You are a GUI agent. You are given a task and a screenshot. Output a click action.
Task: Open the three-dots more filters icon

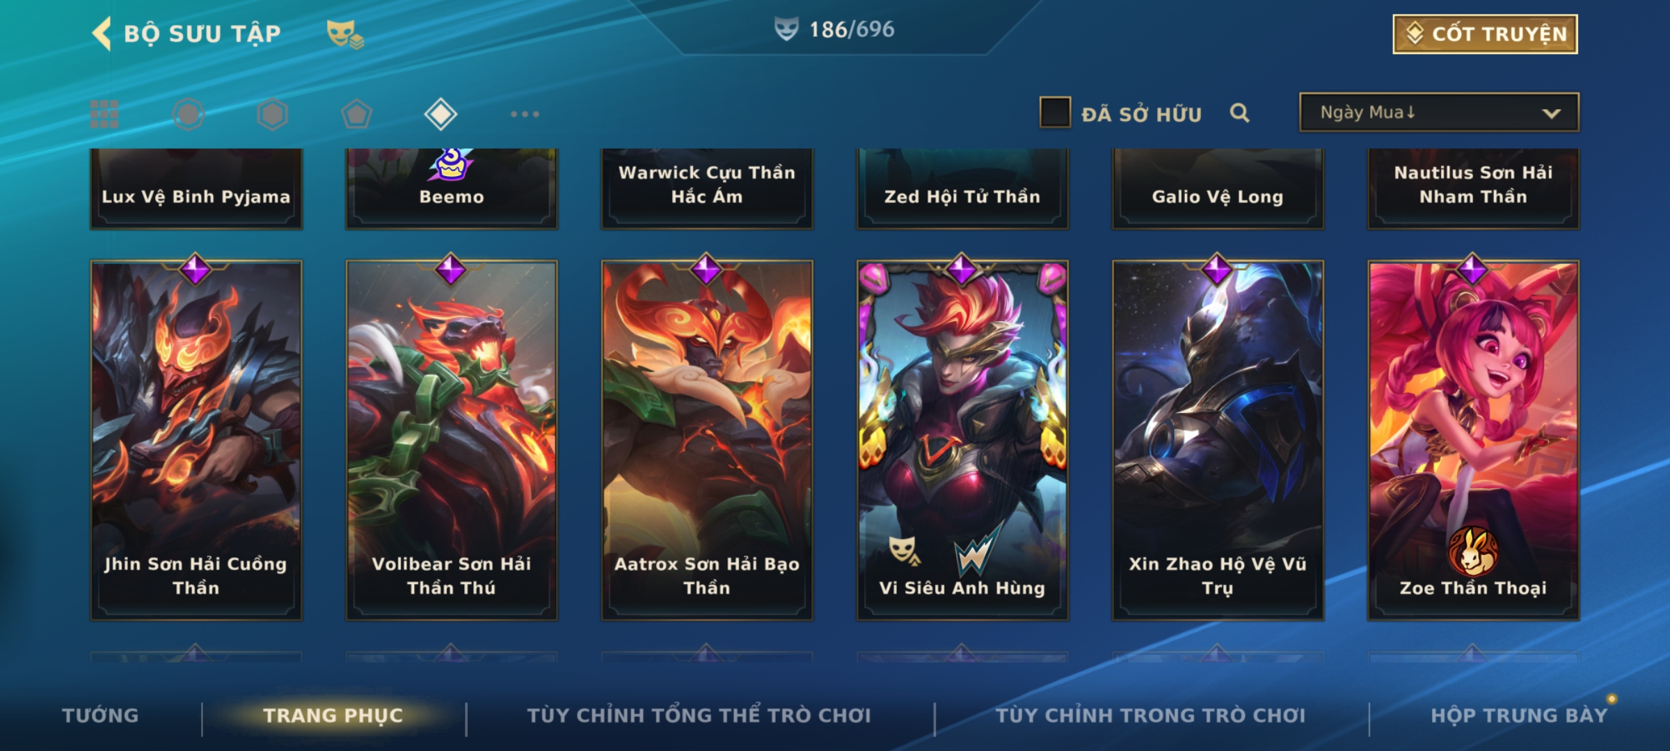click(x=525, y=114)
